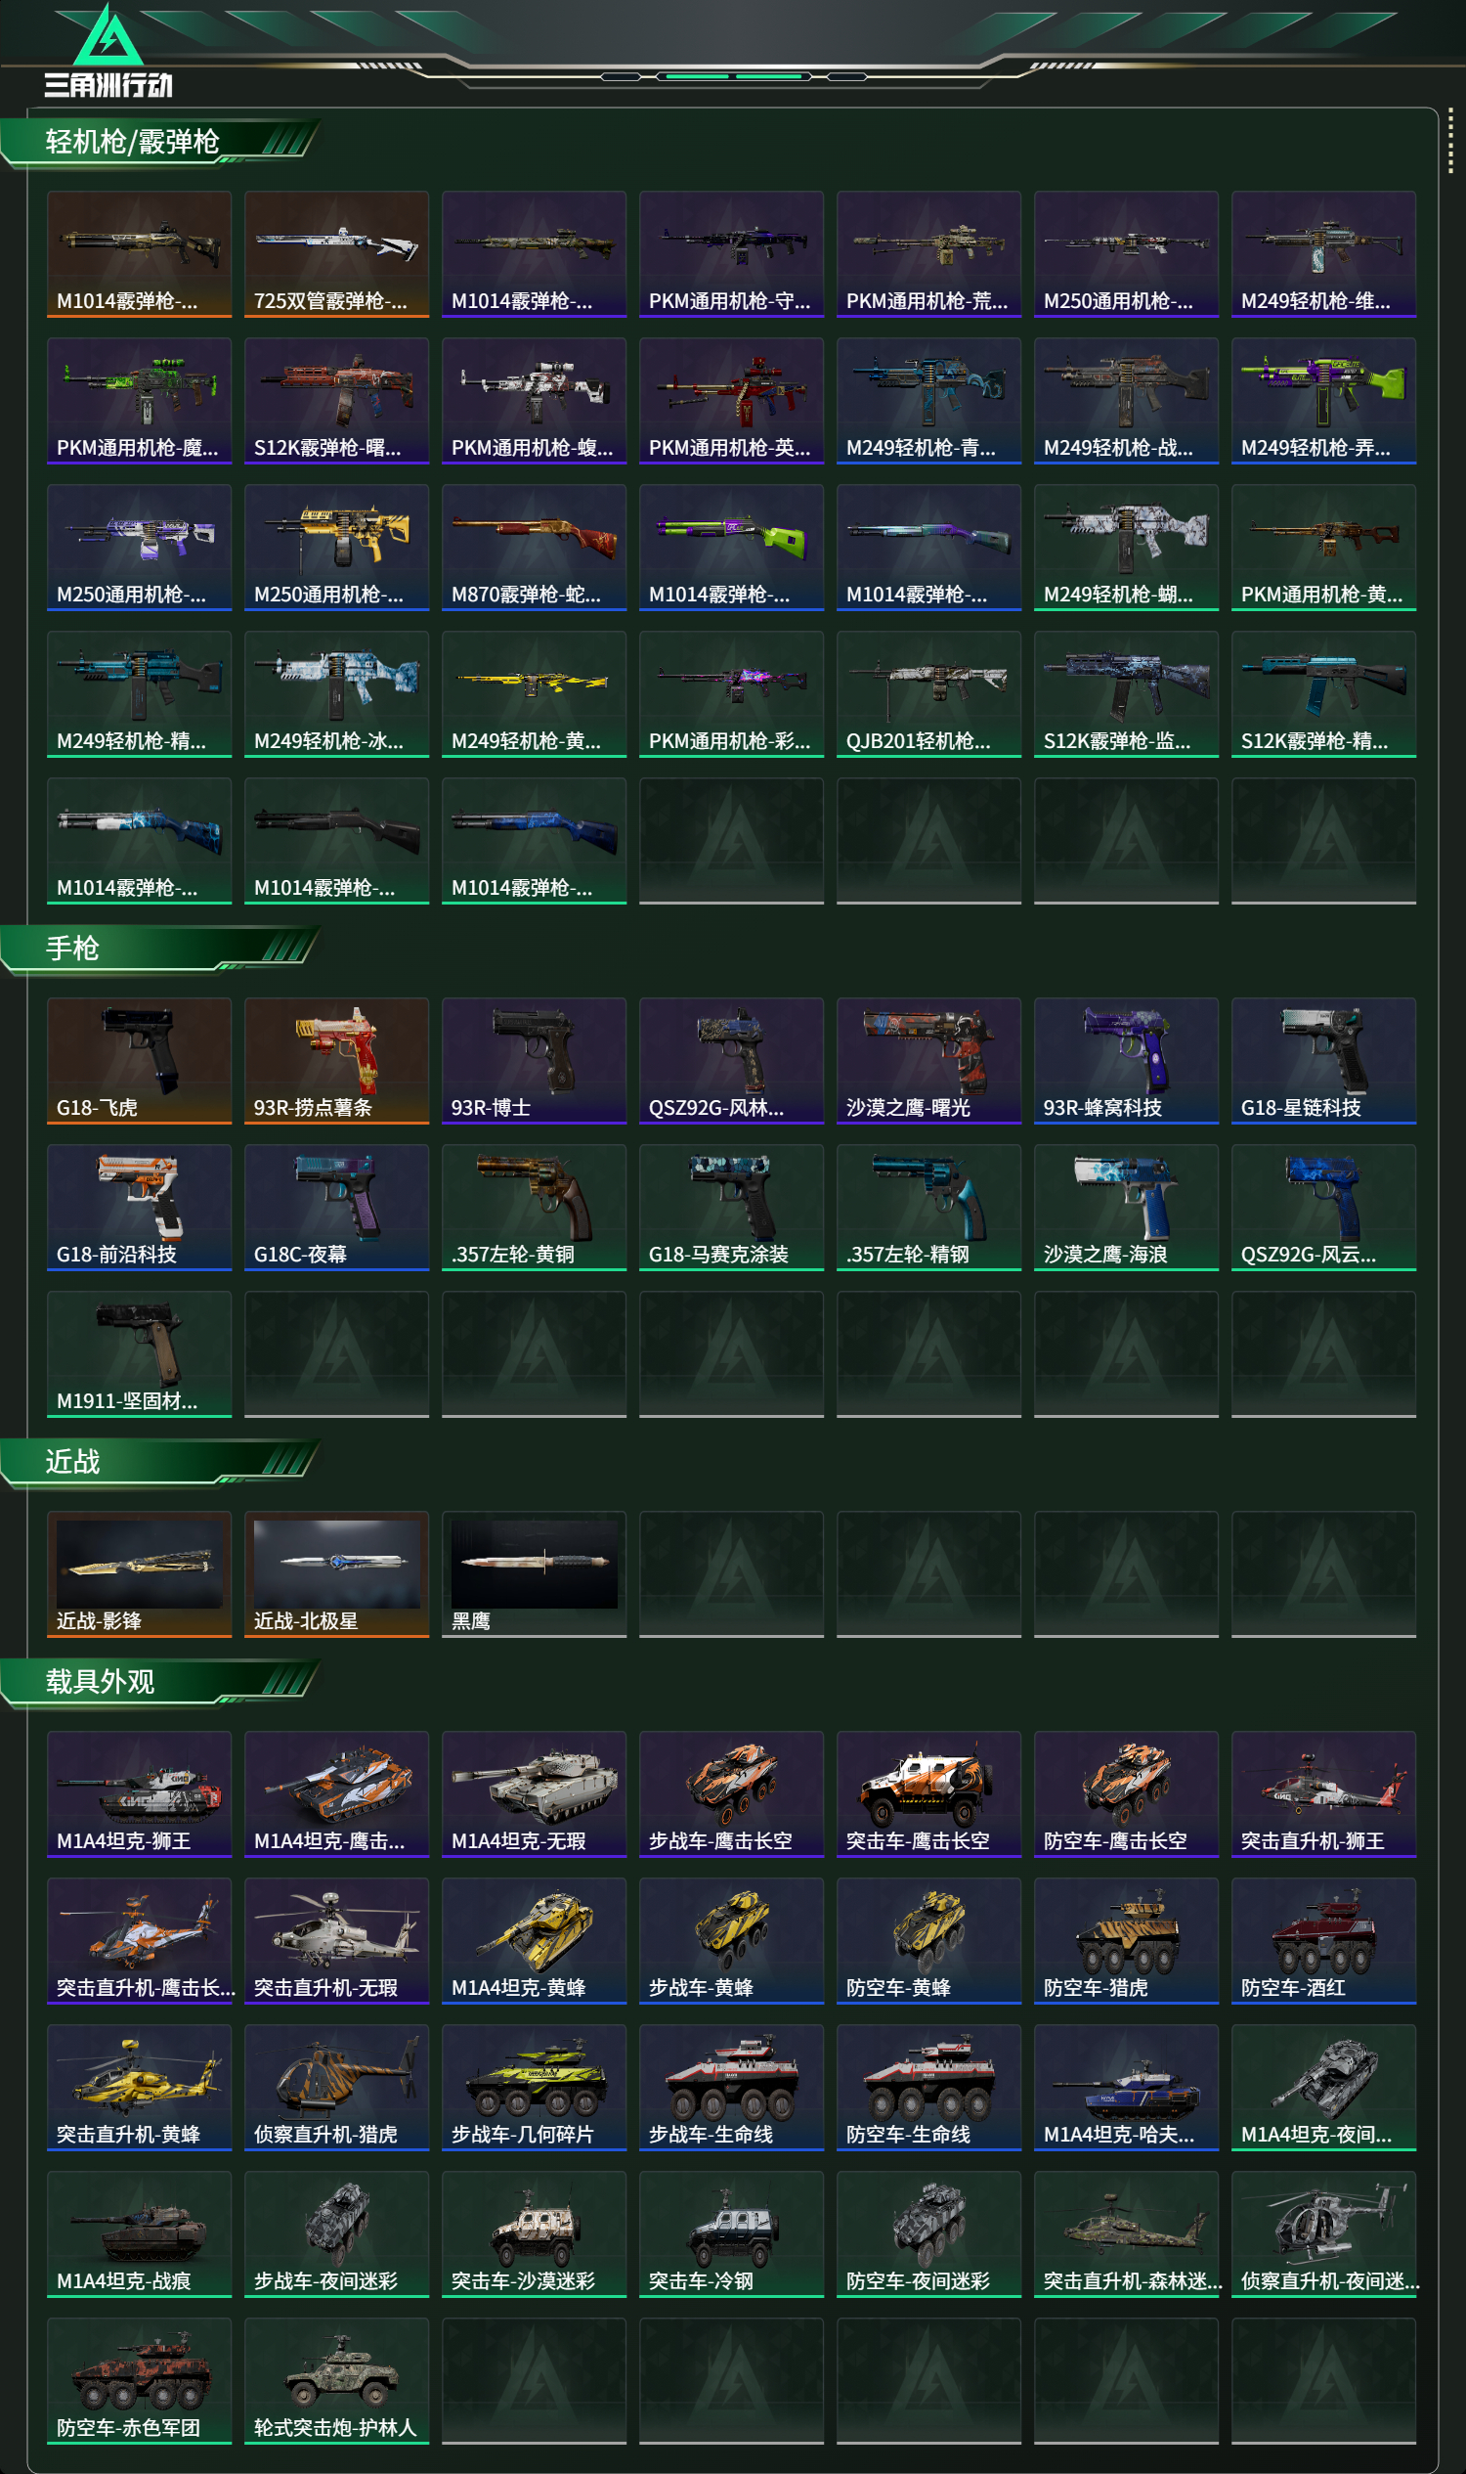
Task: Click the green page indicator bar
Action: pyautogui.click(x=734, y=76)
